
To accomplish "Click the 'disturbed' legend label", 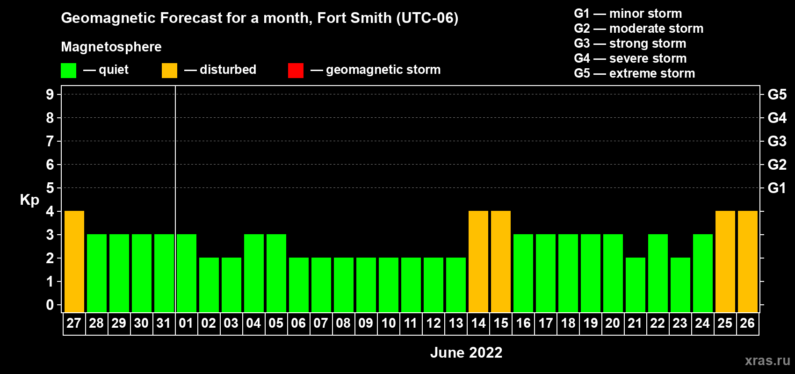I will coord(228,70).
